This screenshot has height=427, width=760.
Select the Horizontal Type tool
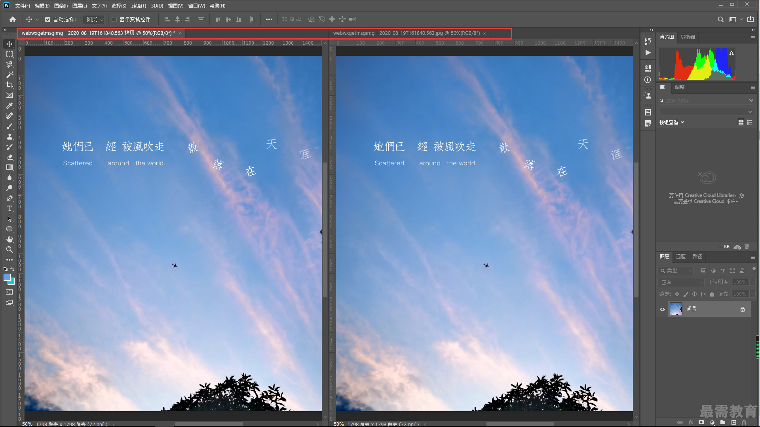pyautogui.click(x=9, y=208)
